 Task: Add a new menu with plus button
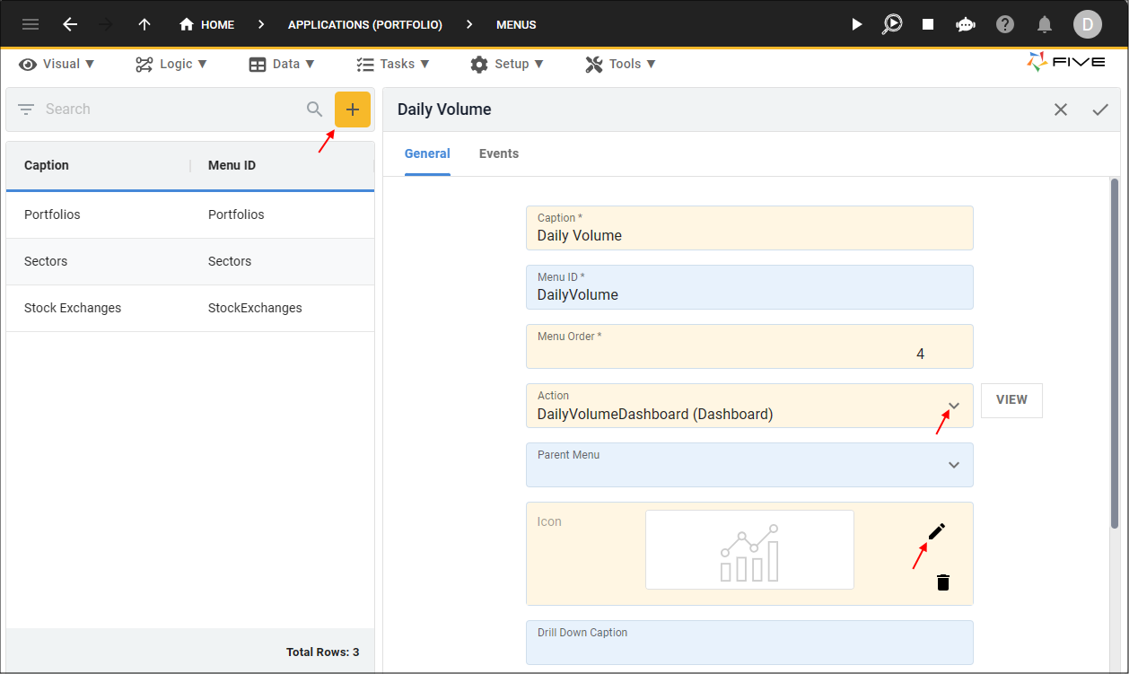click(353, 109)
